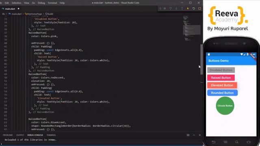Switch to the Terminal panel tab

pyautogui.click(x=51, y=135)
